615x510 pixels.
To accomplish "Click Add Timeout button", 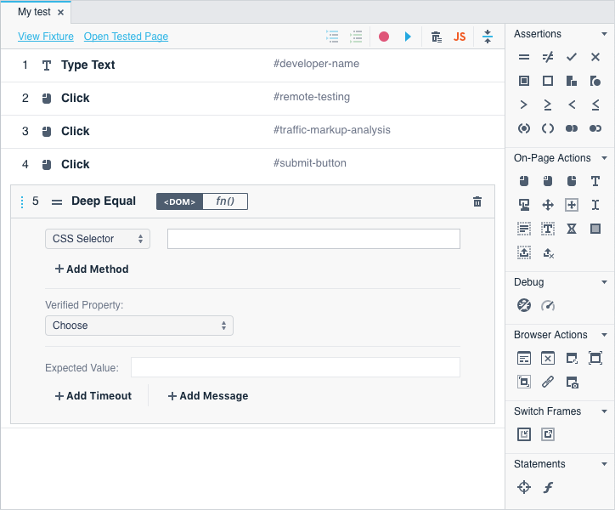I will tap(93, 396).
